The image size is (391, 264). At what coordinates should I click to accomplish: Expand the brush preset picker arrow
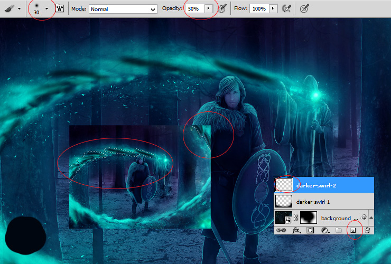click(46, 8)
